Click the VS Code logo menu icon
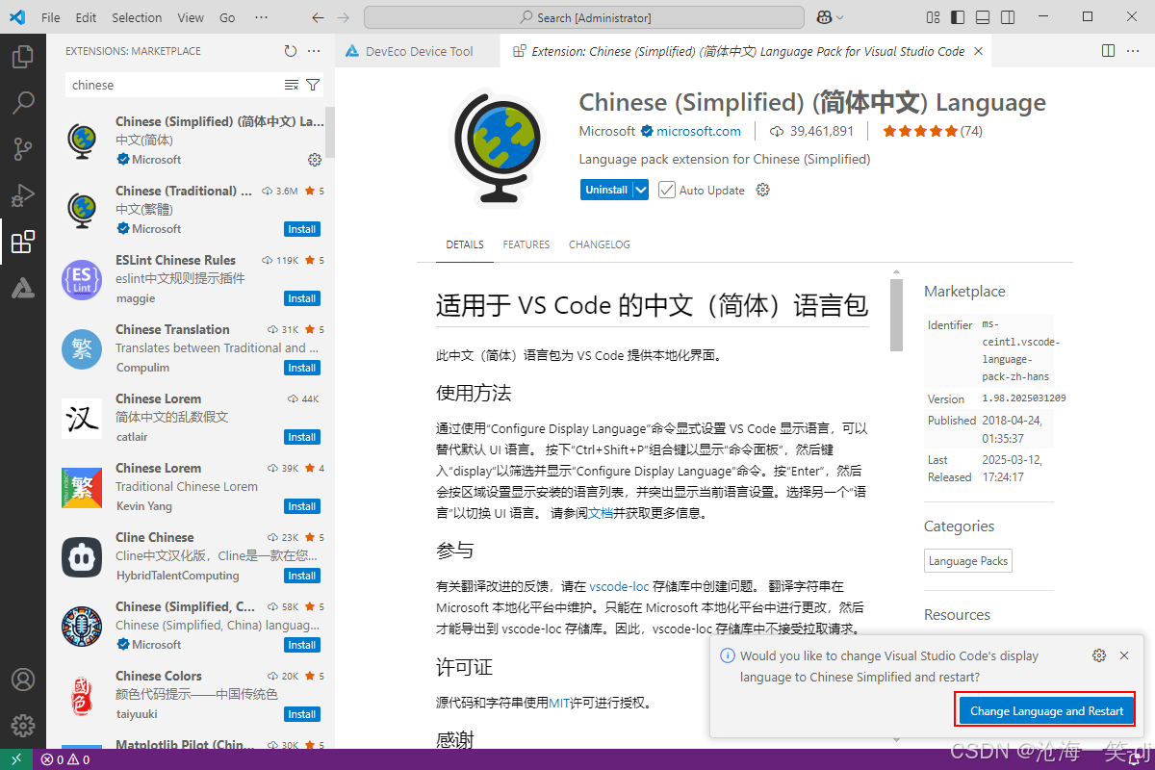The image size is (1155, 770). pos(16,17)
